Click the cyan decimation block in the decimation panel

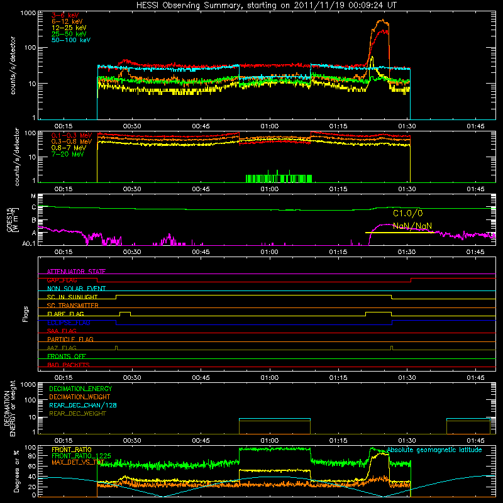275,419
